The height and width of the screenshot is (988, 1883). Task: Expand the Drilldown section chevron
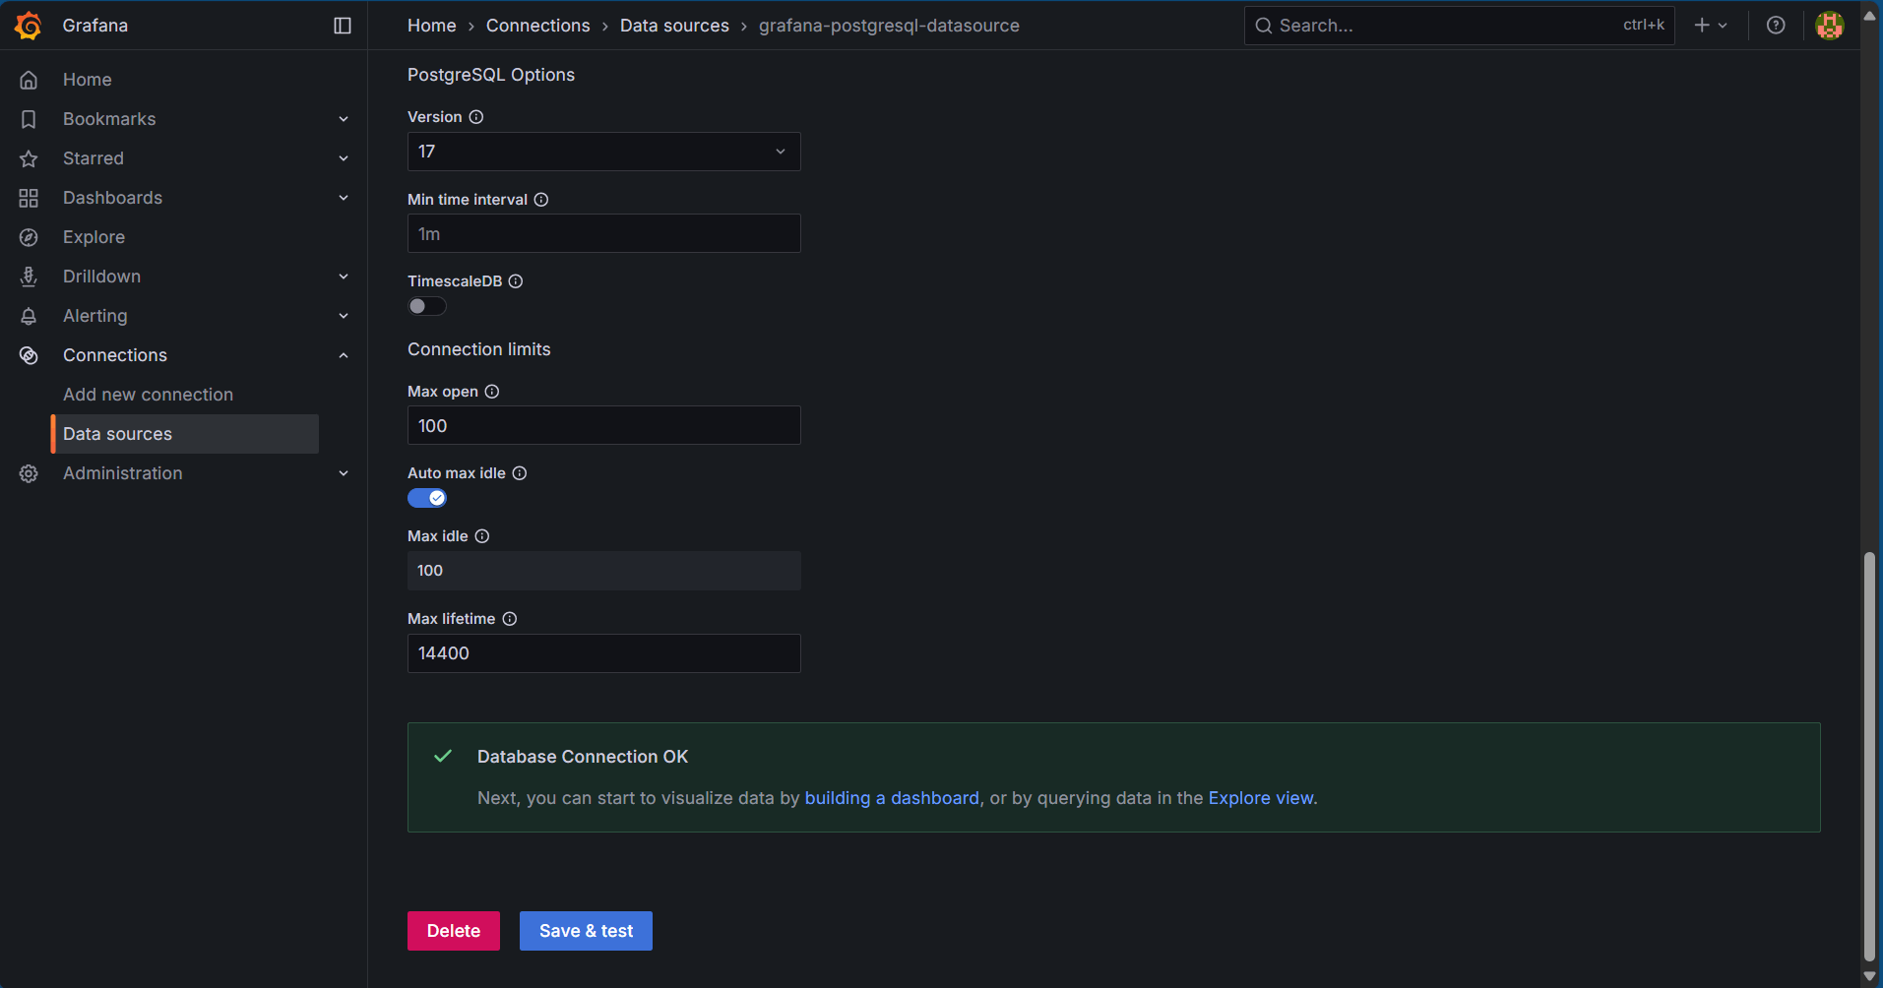pyautogui.click(x=344, y=277)
